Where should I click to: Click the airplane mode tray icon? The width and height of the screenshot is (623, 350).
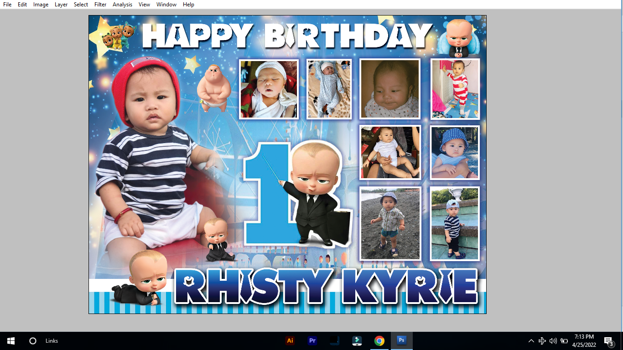point(542,341)
